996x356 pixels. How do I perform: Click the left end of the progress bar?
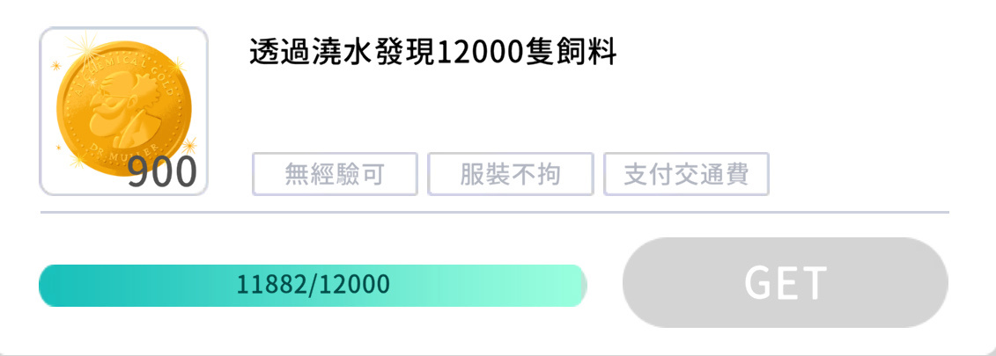point(48,286)
